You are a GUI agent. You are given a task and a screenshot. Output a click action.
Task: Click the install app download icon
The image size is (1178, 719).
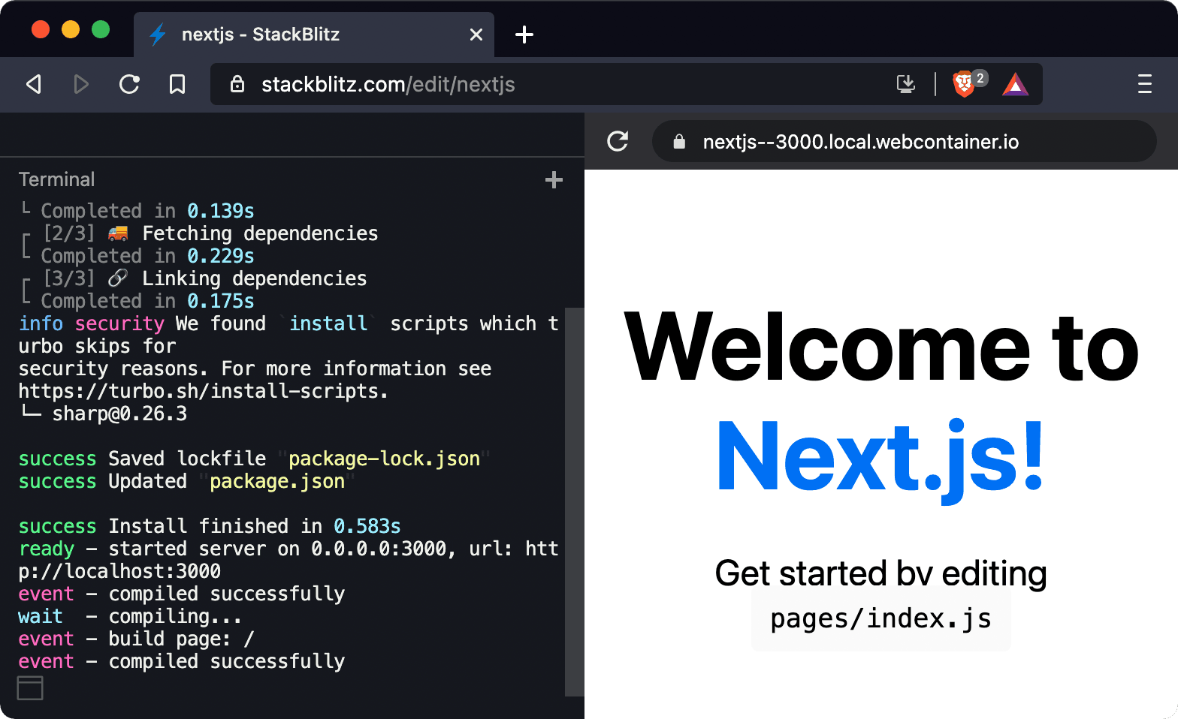pyautogui.click(x=906, y=84)
